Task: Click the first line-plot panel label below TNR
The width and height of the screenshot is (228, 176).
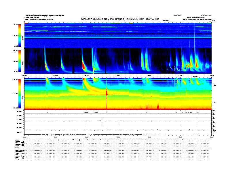Action: (20, 112)
